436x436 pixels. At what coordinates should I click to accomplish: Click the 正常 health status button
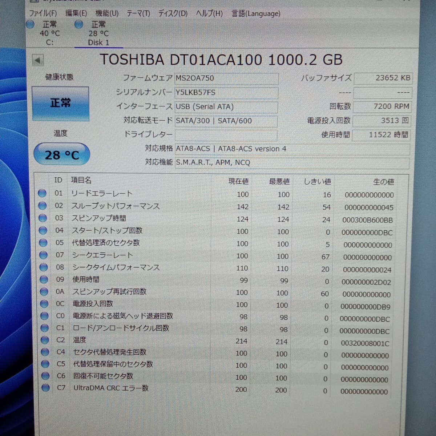click(x=60, y=103)
